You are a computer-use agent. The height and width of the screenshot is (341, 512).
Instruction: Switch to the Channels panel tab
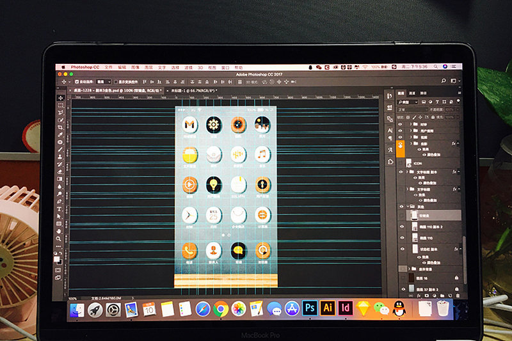click(412, 93)
